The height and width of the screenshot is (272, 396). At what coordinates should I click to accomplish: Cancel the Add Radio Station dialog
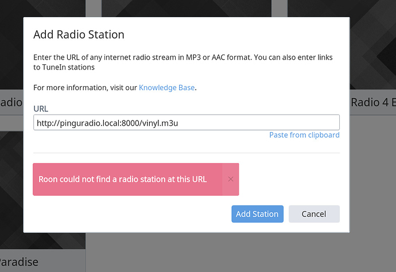coord(314,214)
